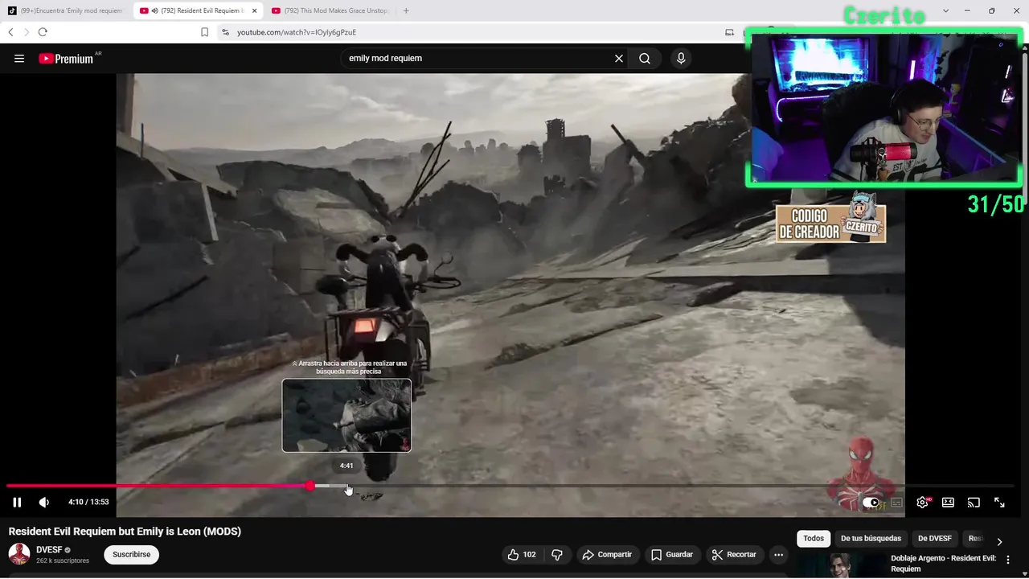Click the seek preview thumbnail above progress bar
The width and height of the screenshot is (1029, 579).
coord(346,415)
